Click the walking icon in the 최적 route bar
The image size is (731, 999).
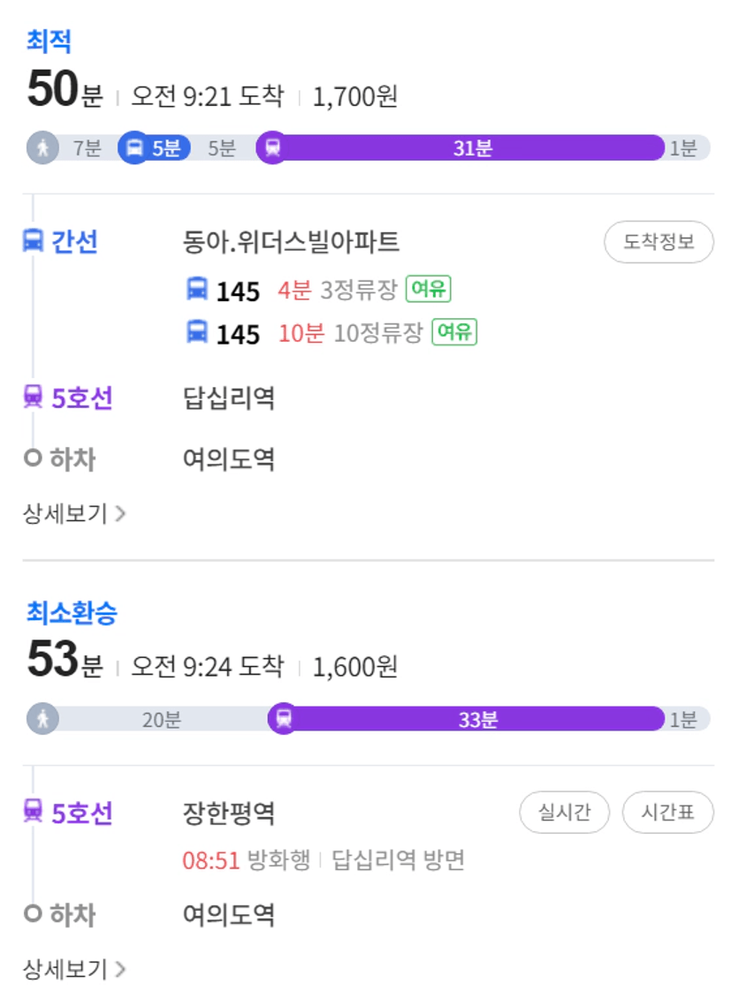tap(42, 148)
